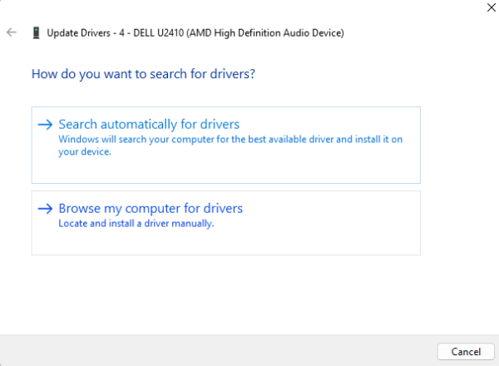Close the Update Drivers dialog

point(491,7)
